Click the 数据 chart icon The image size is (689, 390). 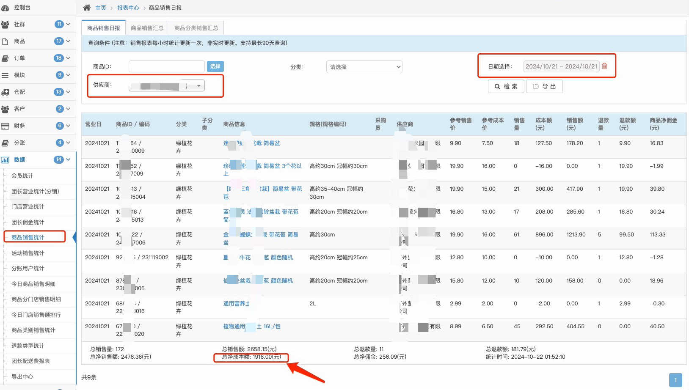click(x=5, y=160)
